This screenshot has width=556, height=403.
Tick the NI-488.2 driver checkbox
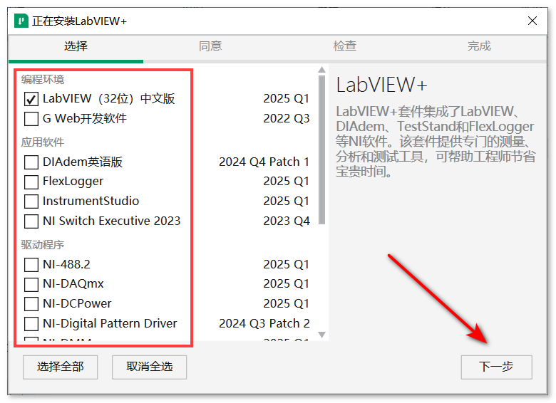tap(31, 265)
